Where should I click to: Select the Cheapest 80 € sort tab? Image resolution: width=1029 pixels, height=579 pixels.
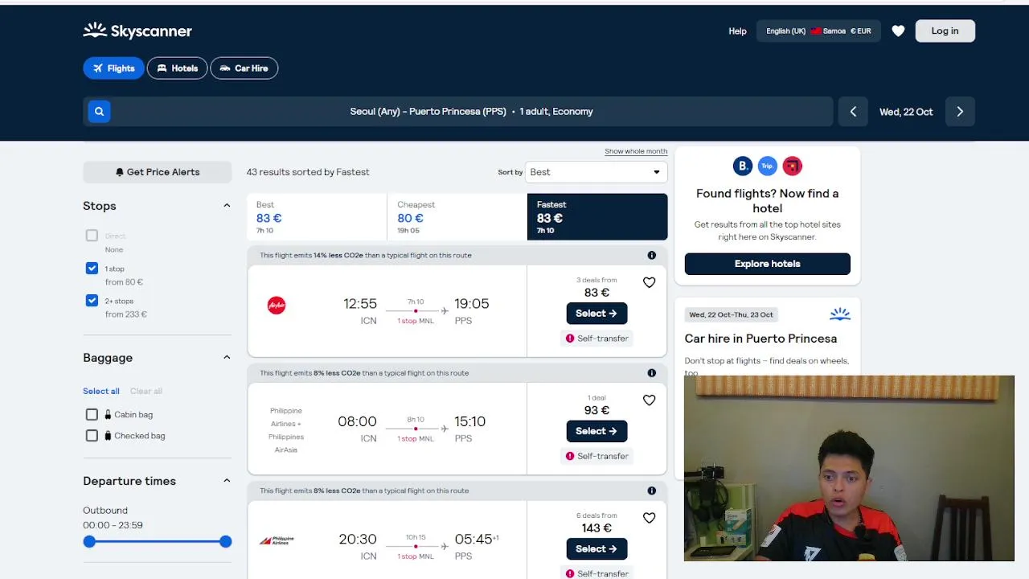point(457,217)
